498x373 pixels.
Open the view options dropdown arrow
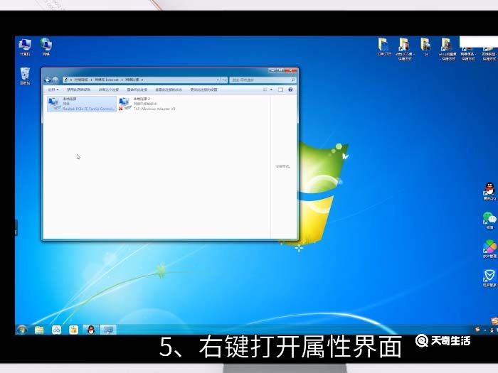coord(271,90)
